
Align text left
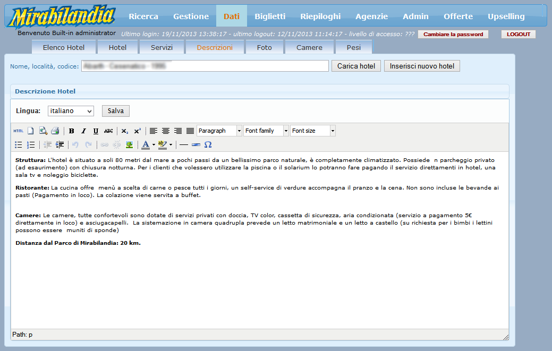coord(154,131)
